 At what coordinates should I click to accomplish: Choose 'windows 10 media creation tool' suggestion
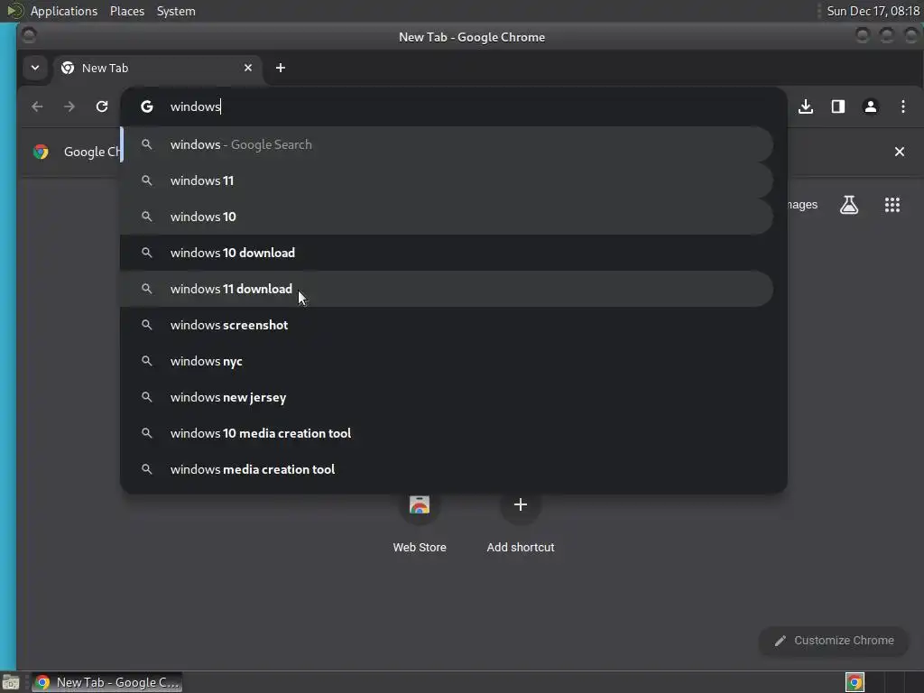447,433
